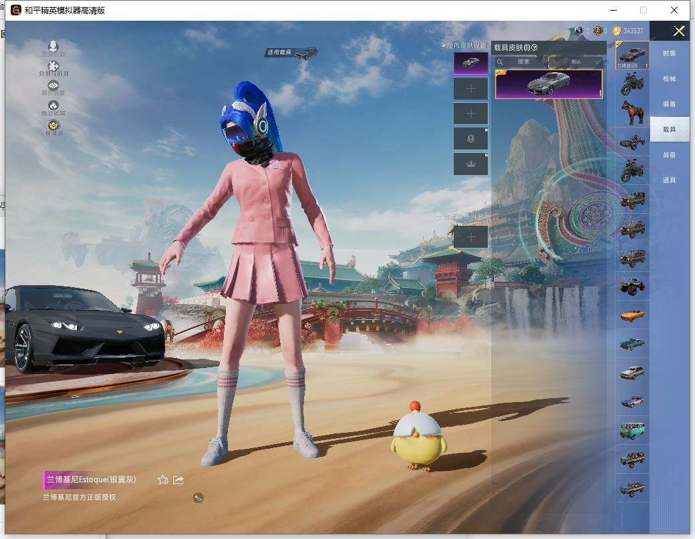Click the star favorite icon beside Estoque name
The image size is (695, 539).
pos(162,480)
